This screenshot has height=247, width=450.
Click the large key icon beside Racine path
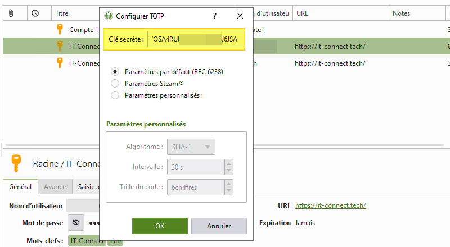tap(17, 163)
